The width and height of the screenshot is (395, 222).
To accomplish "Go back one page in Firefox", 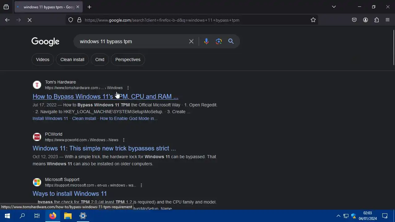I will 7,20.
